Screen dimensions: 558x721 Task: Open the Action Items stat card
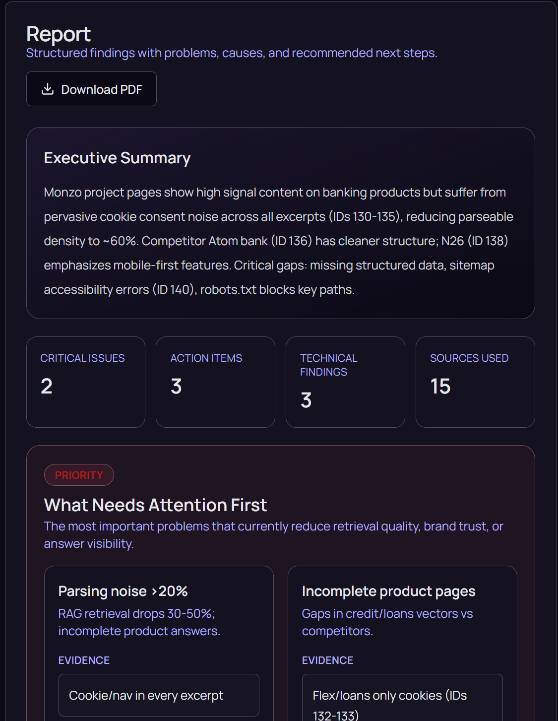(x=215, y=382)
